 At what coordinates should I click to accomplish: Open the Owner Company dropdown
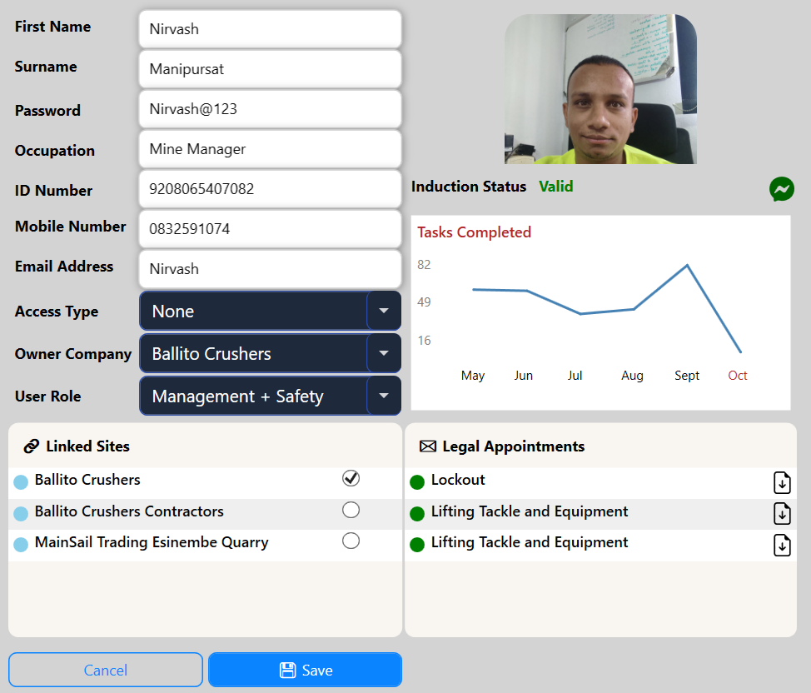(x=270, y=353)
